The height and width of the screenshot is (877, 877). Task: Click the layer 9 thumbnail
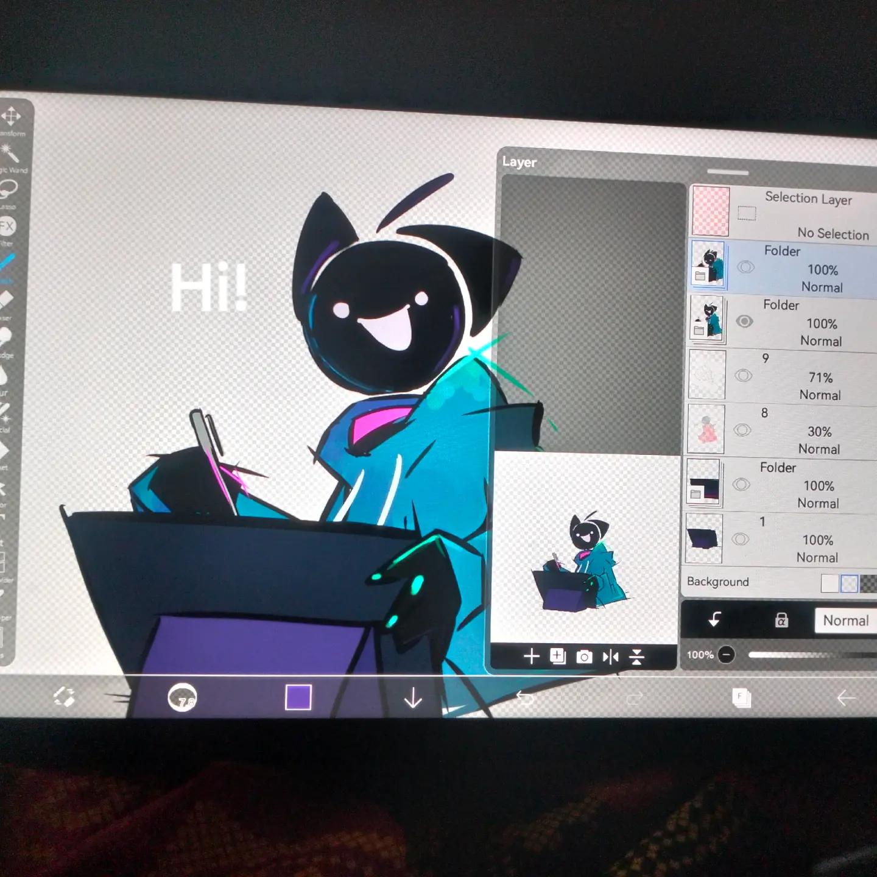pos(707,375)
